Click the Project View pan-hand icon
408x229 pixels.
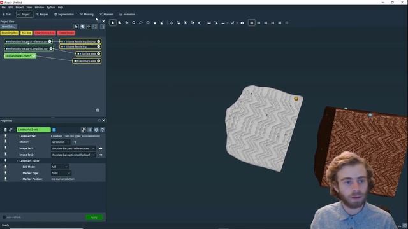pyautogui.click(x=82, y=27)
